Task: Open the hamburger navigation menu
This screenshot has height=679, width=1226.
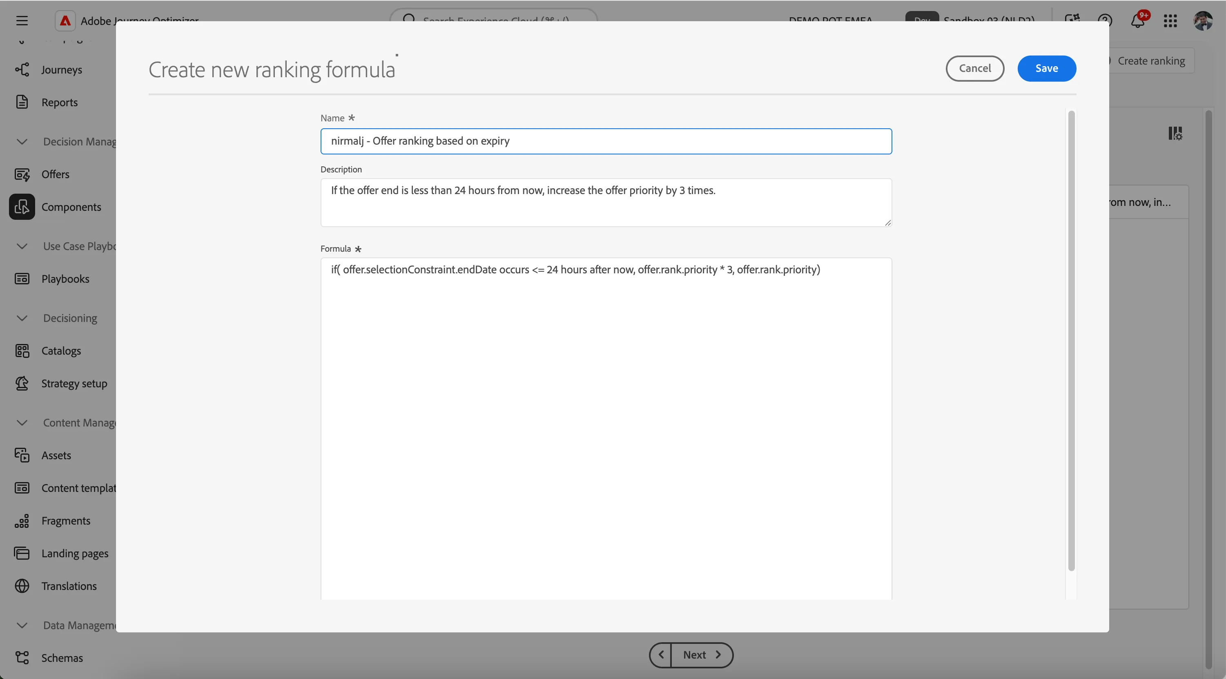Action: (22, 20)
